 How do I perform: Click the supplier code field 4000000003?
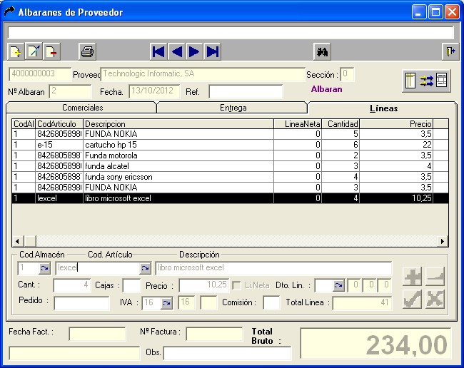(40, 74)
